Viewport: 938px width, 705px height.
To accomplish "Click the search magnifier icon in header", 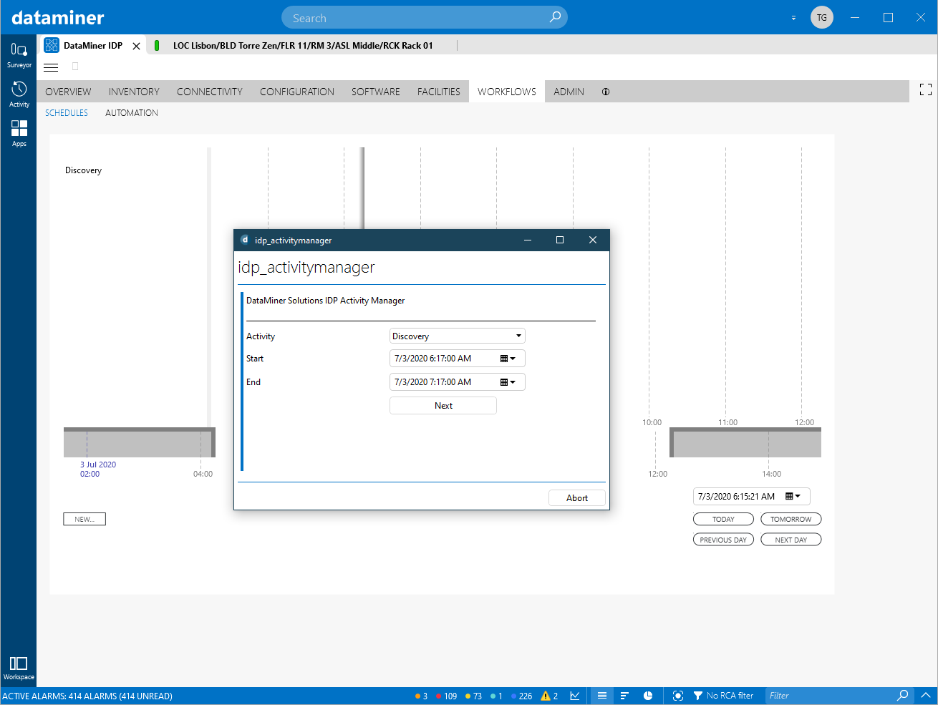I will (555, 17).
